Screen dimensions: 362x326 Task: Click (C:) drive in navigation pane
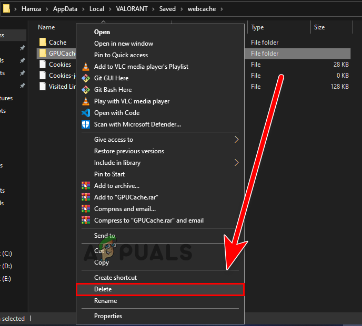[6, 254]
